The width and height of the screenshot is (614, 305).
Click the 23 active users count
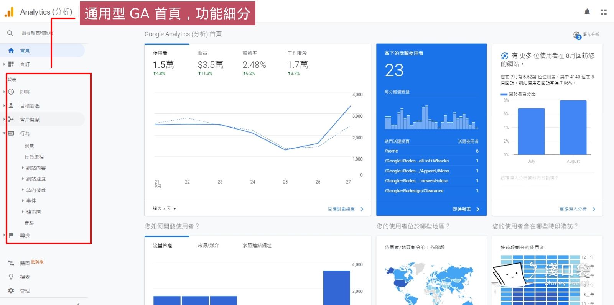[x=394, y=70]
